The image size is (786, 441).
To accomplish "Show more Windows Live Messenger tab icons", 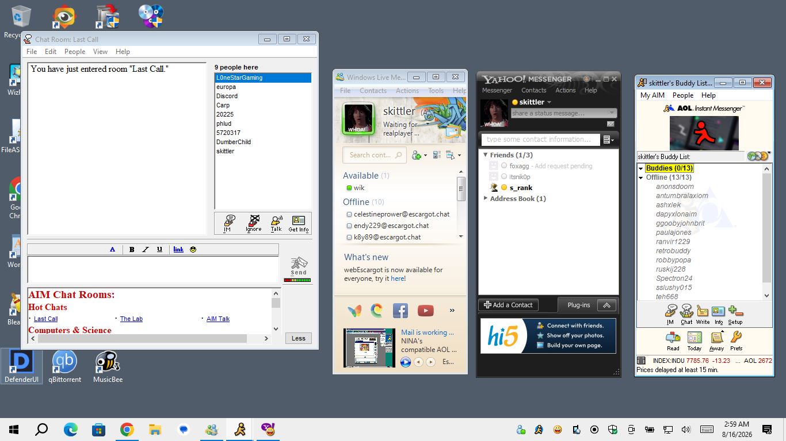I will click(452, 311).
